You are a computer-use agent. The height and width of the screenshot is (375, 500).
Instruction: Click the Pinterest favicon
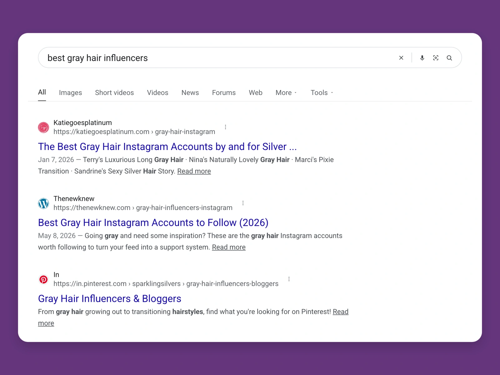click(43, 279)
